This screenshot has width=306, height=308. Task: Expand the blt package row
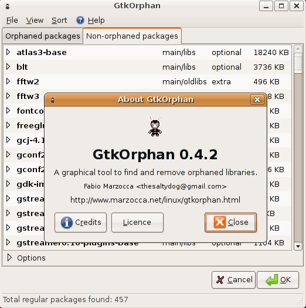pyautogui.click(x=8, y=67)
